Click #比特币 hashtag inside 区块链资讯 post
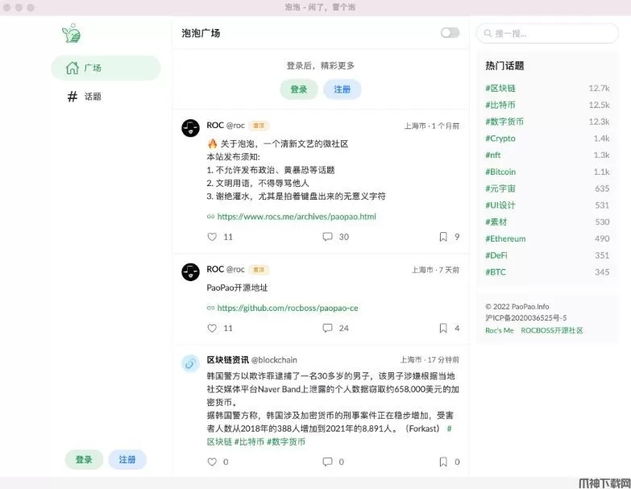631x489 pixels. tap(249, 441)
